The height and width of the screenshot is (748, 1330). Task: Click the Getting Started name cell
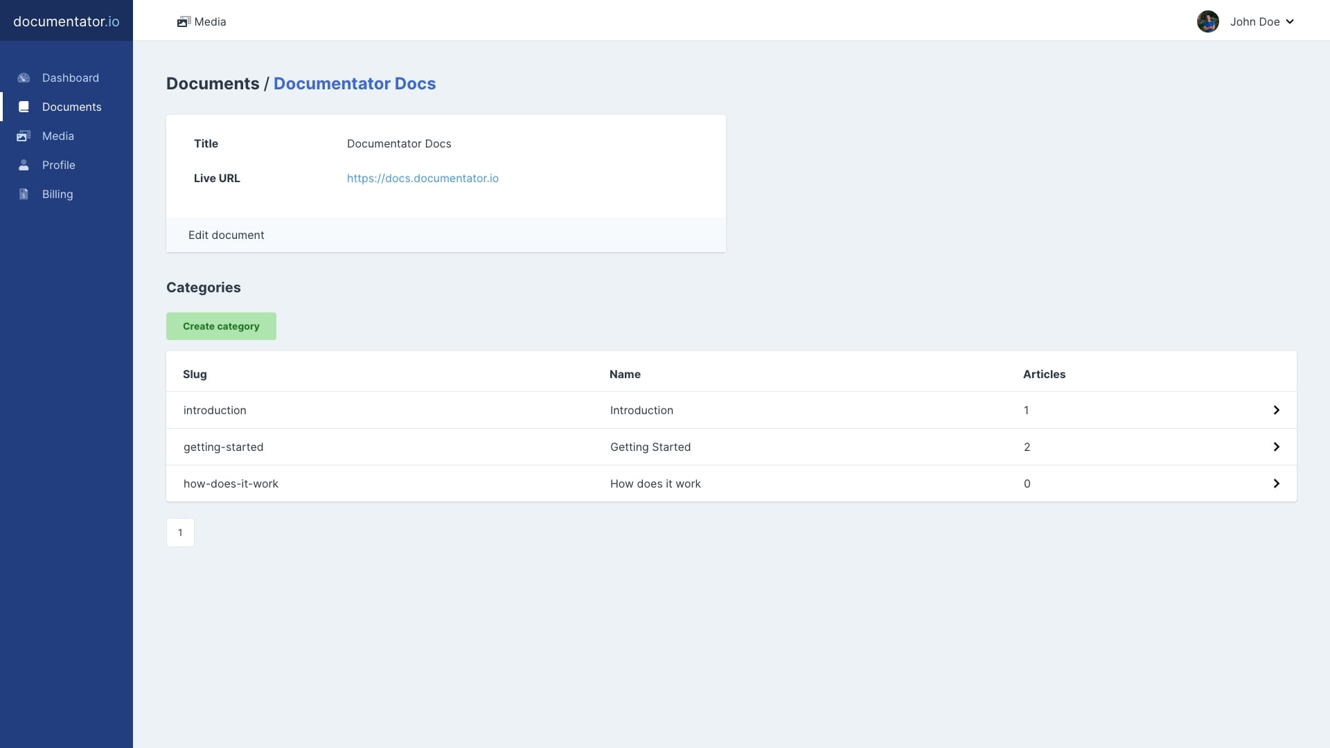[x=650, y=447]
